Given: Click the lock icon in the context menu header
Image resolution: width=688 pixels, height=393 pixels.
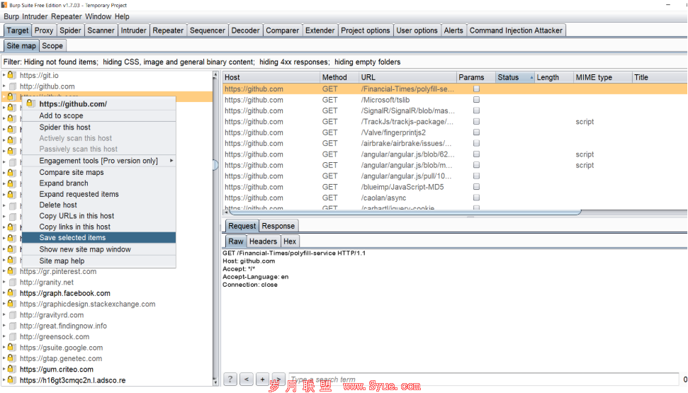Looking at the screenshot, I should point(30,103).
